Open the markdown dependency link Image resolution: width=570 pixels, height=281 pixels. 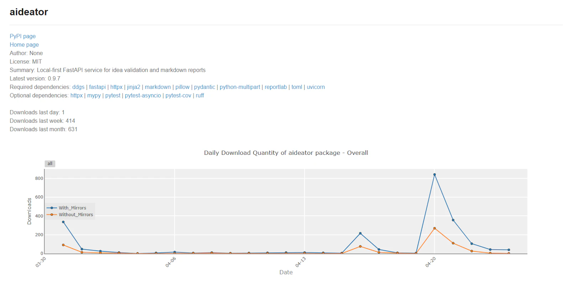[x=158, y=87]
